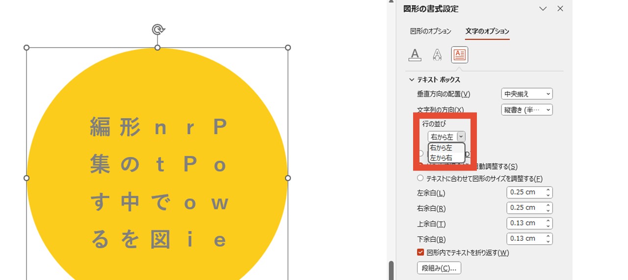
Task: Click the 行の並び label
Action: [435, 124]
